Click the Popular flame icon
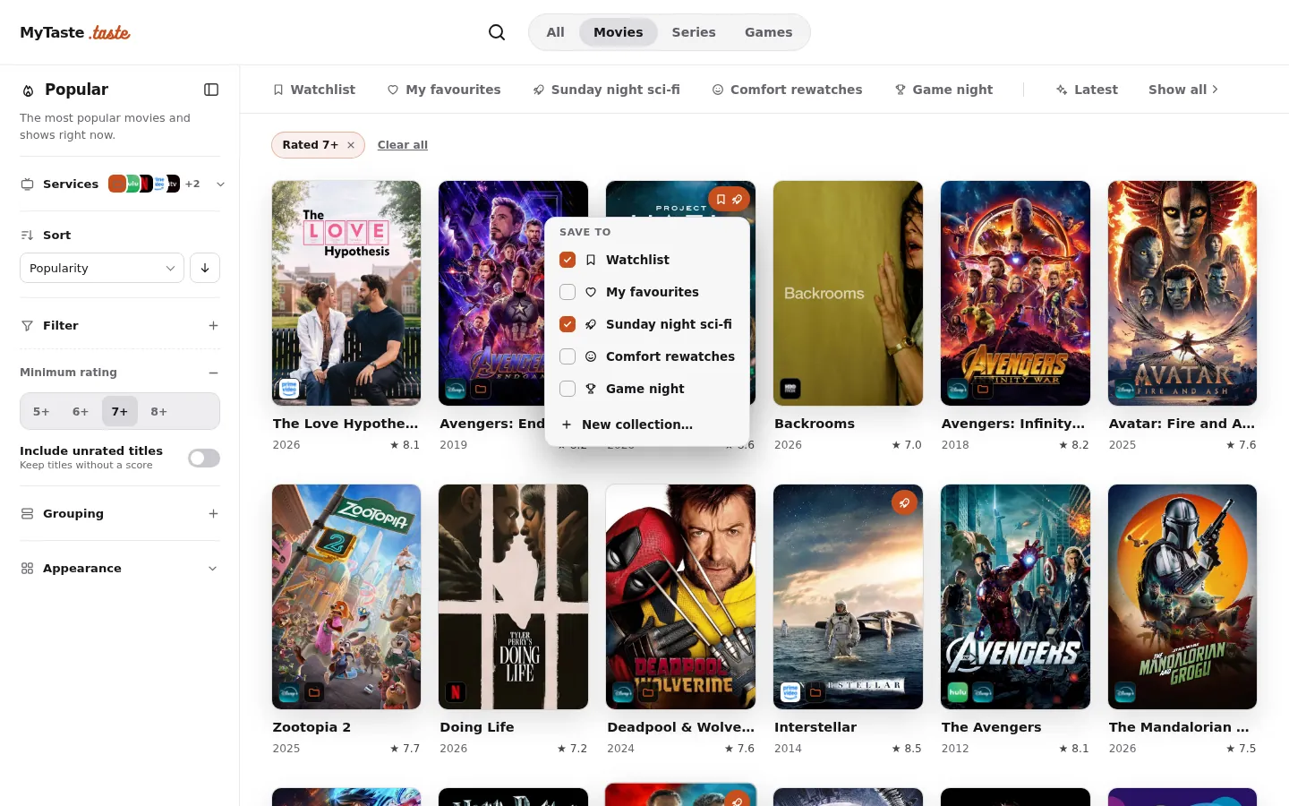 point(28,90)
